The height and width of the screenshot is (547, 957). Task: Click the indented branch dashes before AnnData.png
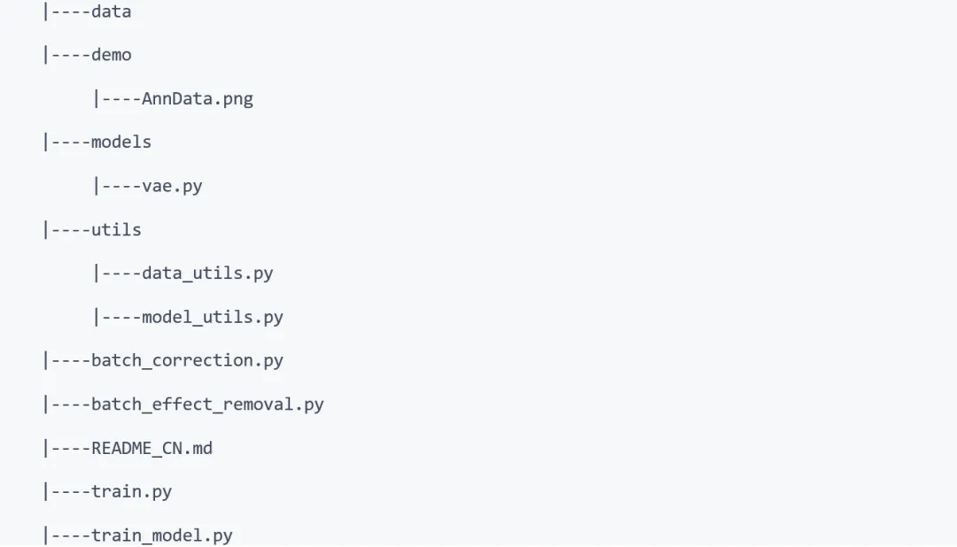coord(120,98)
